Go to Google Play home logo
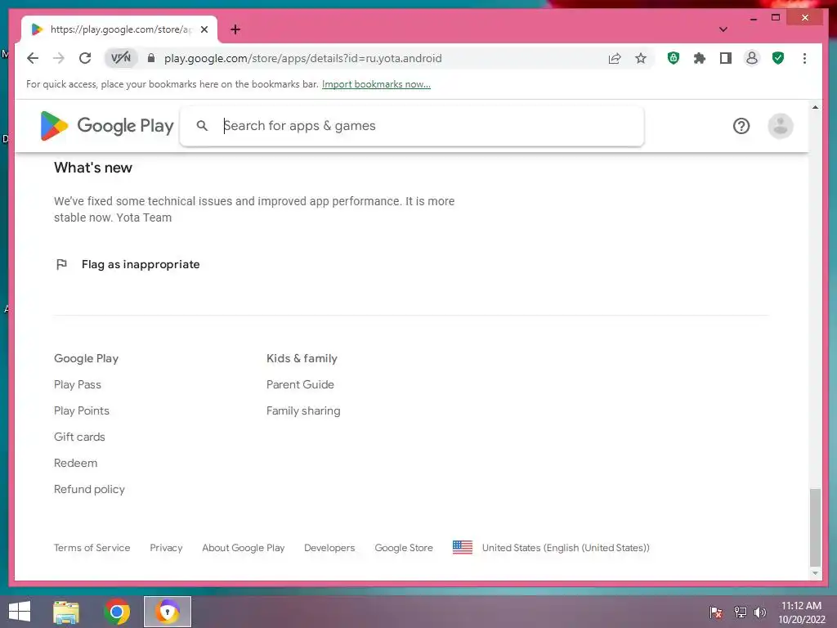Image resolution: width=837 pixels, height=628 pixels. [107, 126]
